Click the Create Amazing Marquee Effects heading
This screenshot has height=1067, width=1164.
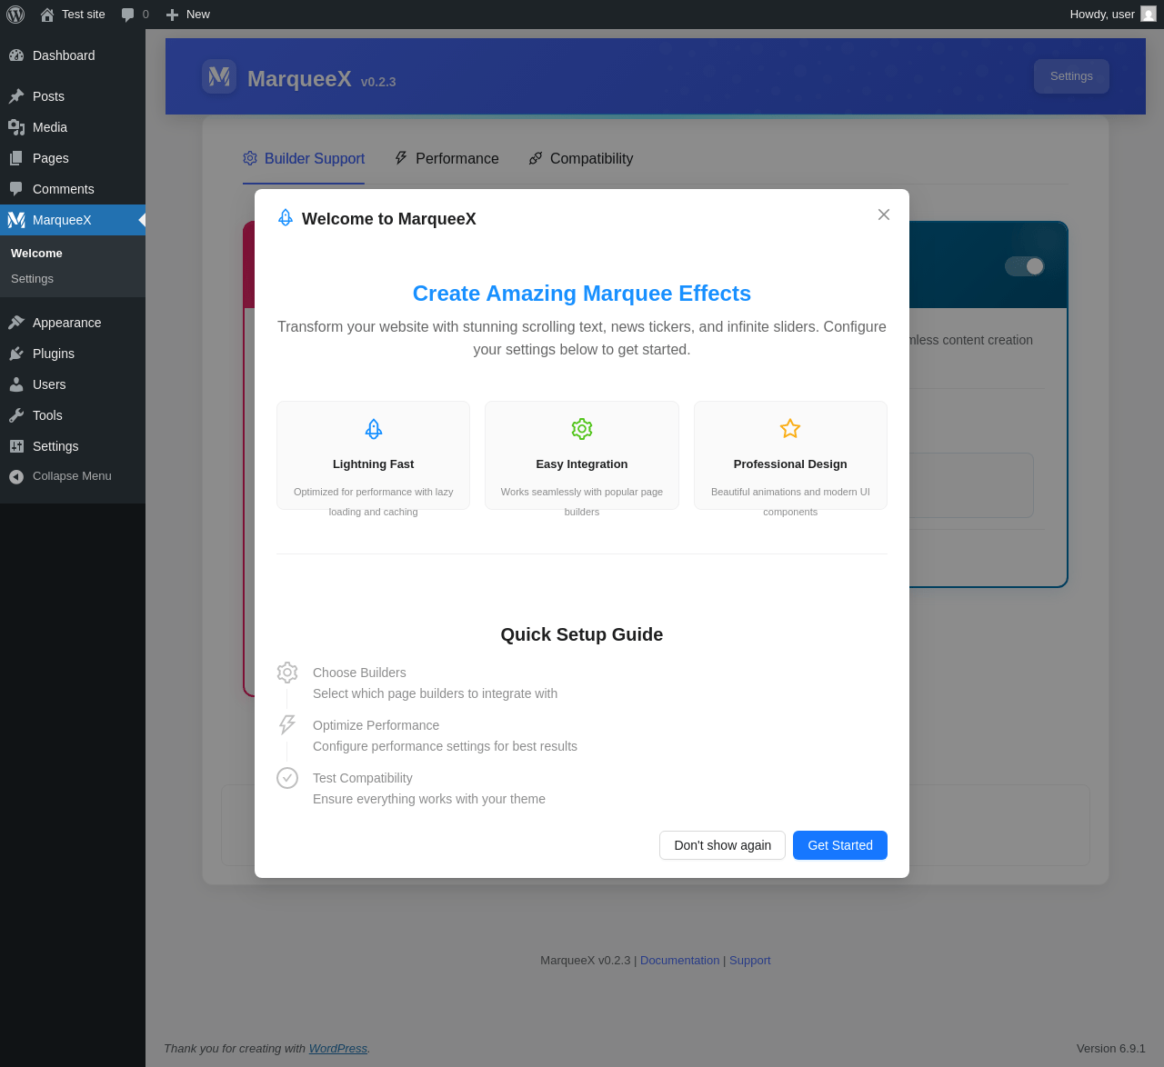coord(582,294)
